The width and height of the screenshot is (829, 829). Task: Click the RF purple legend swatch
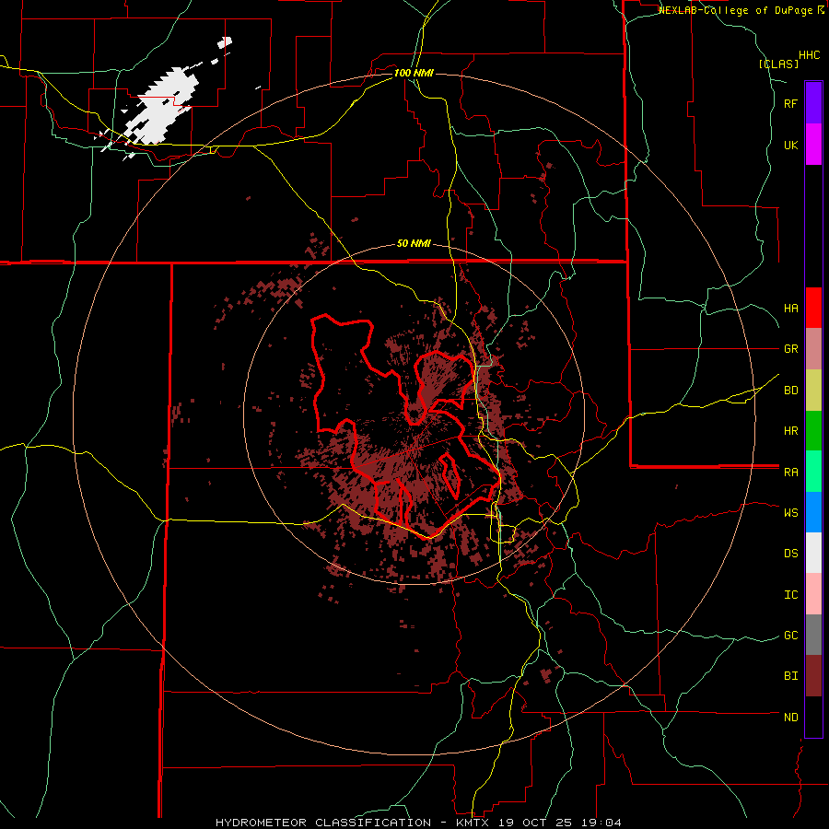[x=813, y=103]
